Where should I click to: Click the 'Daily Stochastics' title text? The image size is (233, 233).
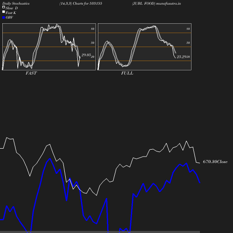[x=16, y=4]
